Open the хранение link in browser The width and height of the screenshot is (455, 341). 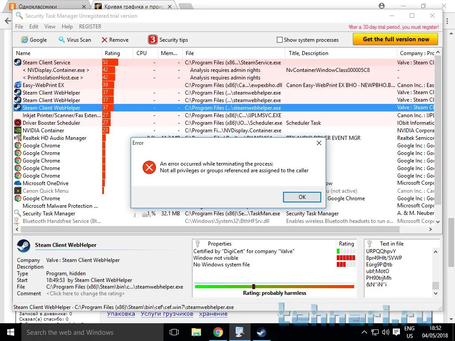click(x=213, y=314)
